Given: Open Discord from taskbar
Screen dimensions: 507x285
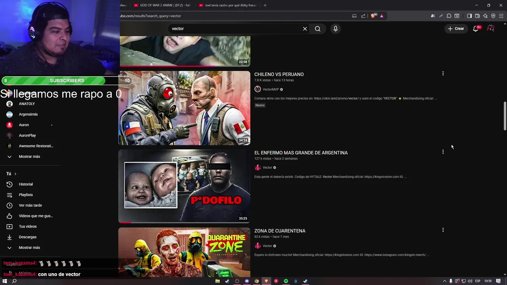Looking at the screenshot, I should tap(247, 281).
